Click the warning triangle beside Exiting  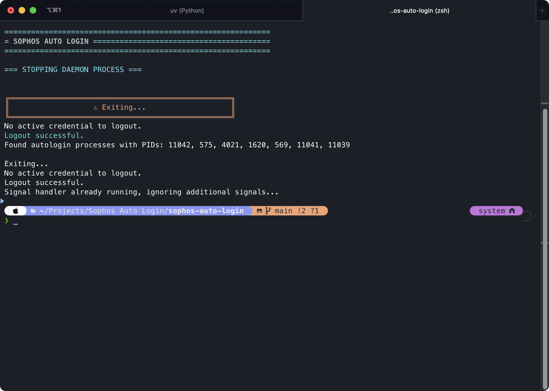pos(95,108)
